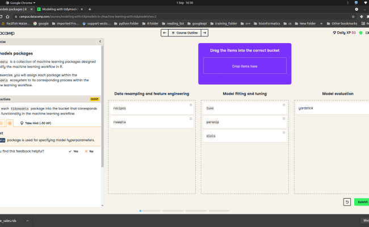This screenshot has width=369, height=227.
Task: Submit the answer
Action: [362, 202]
